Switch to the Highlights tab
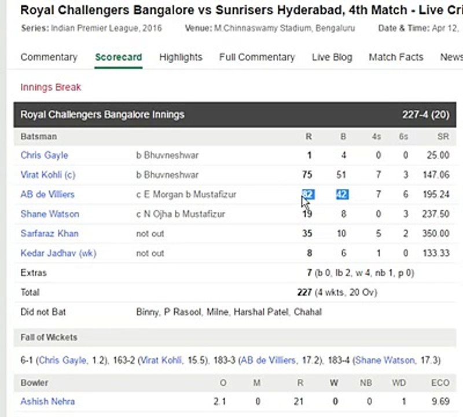 181,57
